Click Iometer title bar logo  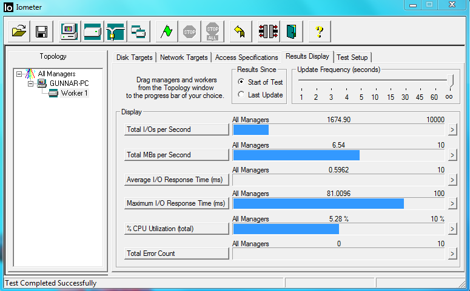tap(8, 7)
